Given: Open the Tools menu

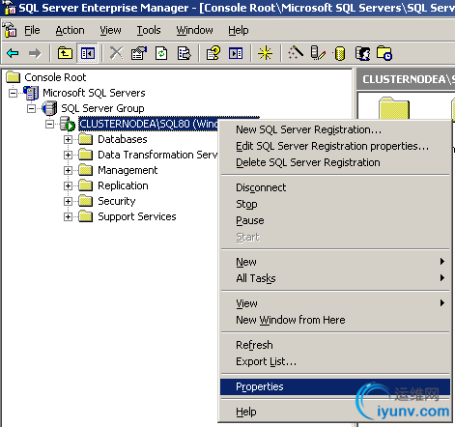Looking at the screenshot, I should [x=149, y=30].
